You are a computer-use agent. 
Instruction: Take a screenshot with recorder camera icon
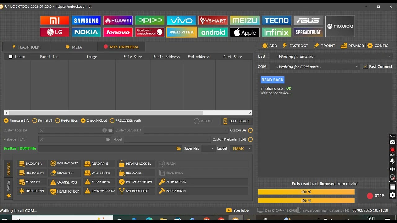click(392, 142)
